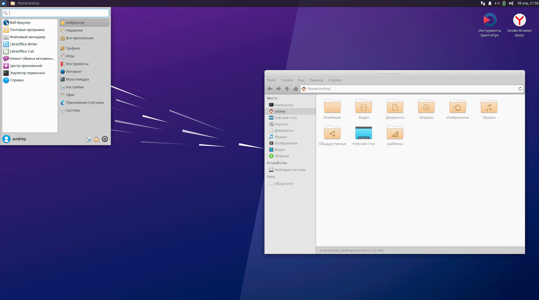Select Корзина in the Places sidebar
The image size is (539, 300).
tap(281, 124)
